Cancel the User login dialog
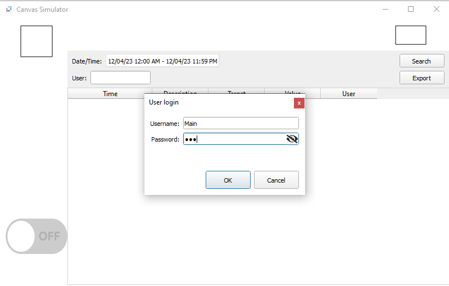449x286 pixels. tap(276, 180)
